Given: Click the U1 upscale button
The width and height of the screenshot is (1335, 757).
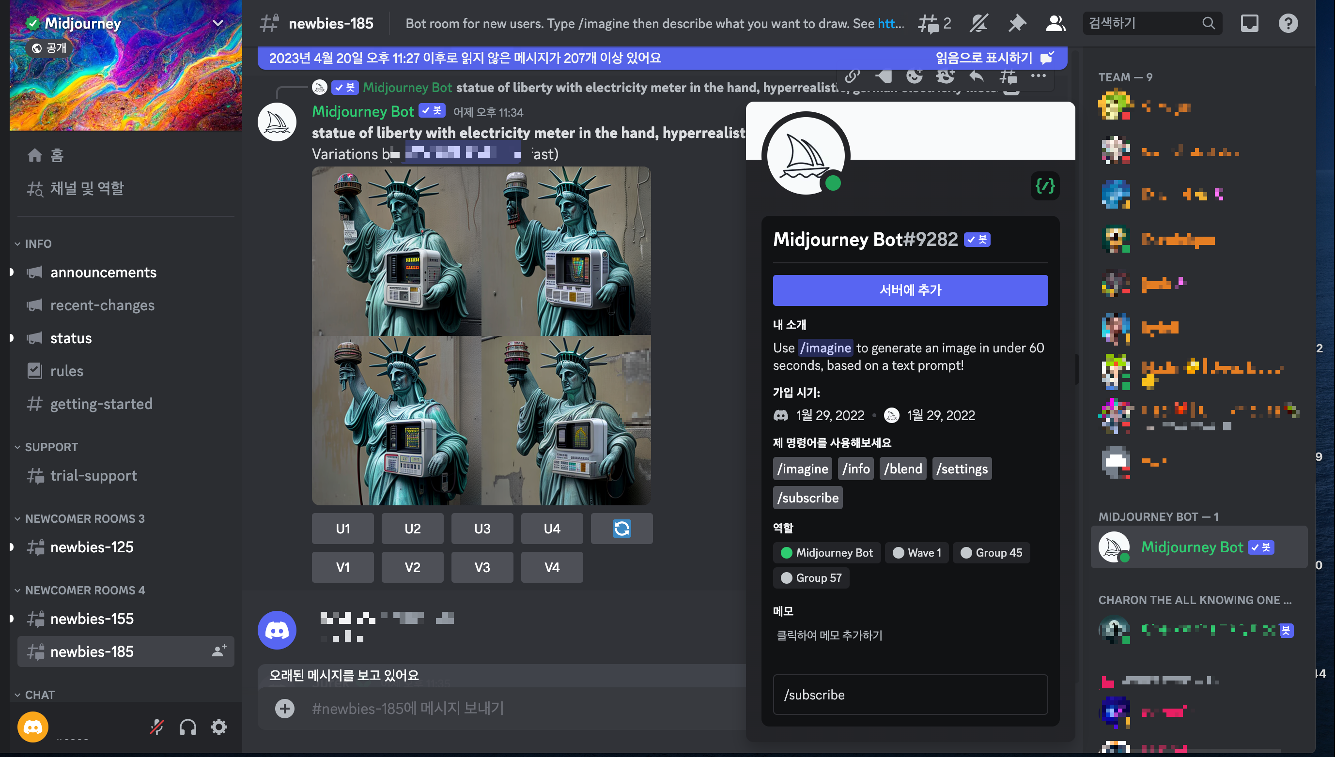Looking at the screenshot, I should point(342,528).
